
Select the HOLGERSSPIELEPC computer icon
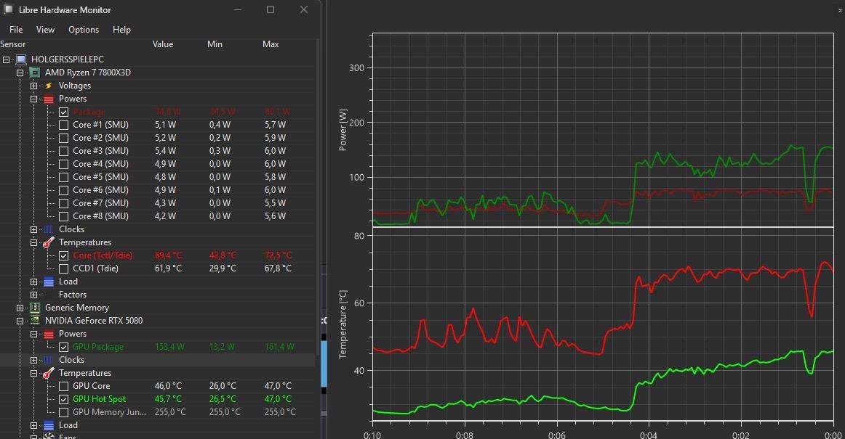pyautogui.click(x=21, y=60)
